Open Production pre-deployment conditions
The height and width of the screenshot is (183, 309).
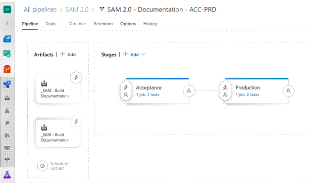point(225,91)
